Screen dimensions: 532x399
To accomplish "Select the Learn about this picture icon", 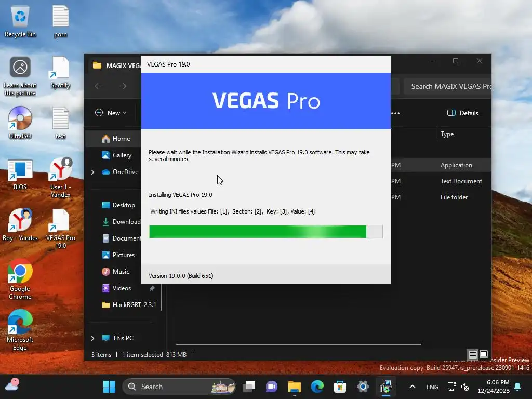I will pyautogui.click(x=20, y=76).
